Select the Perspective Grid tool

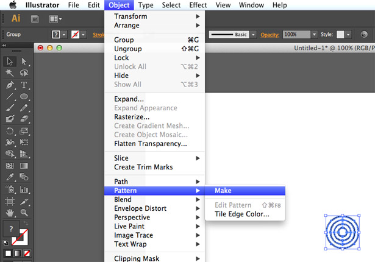point(24,154)
